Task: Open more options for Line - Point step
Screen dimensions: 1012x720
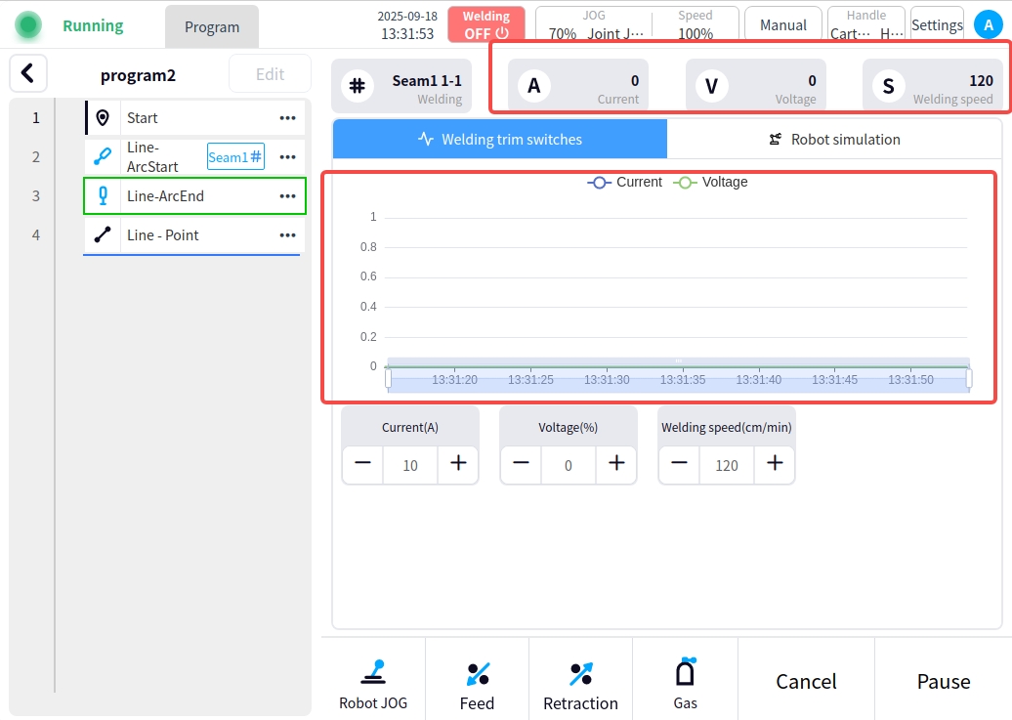Action: click(287, 235)
